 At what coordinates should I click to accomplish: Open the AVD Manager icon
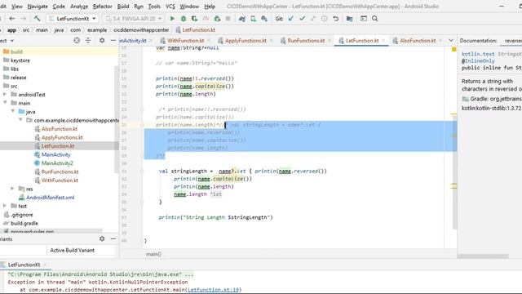tap(254, 19)
